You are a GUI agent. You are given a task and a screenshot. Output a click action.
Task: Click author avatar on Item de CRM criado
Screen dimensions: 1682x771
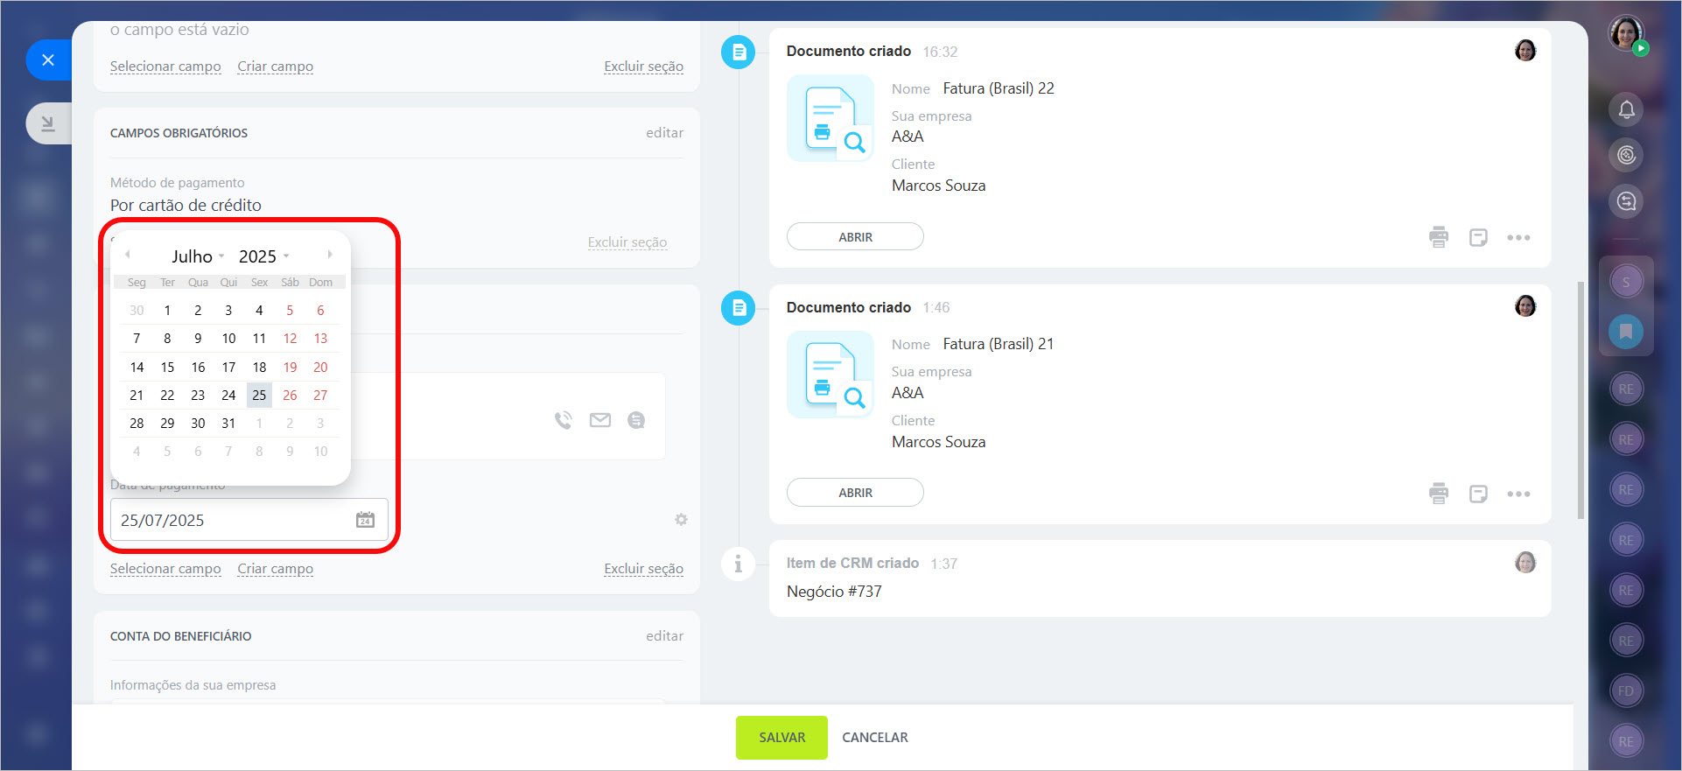[x=1525, y=562]
